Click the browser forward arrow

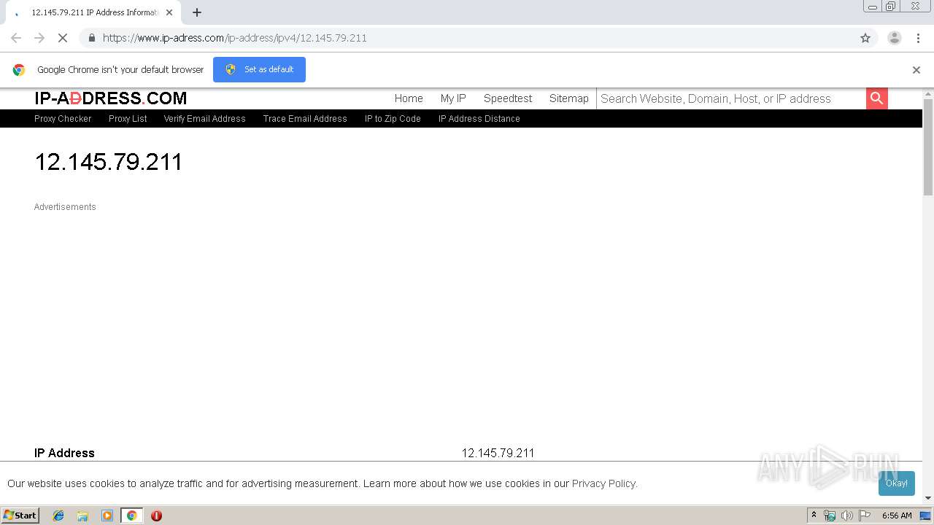[39, 38]
